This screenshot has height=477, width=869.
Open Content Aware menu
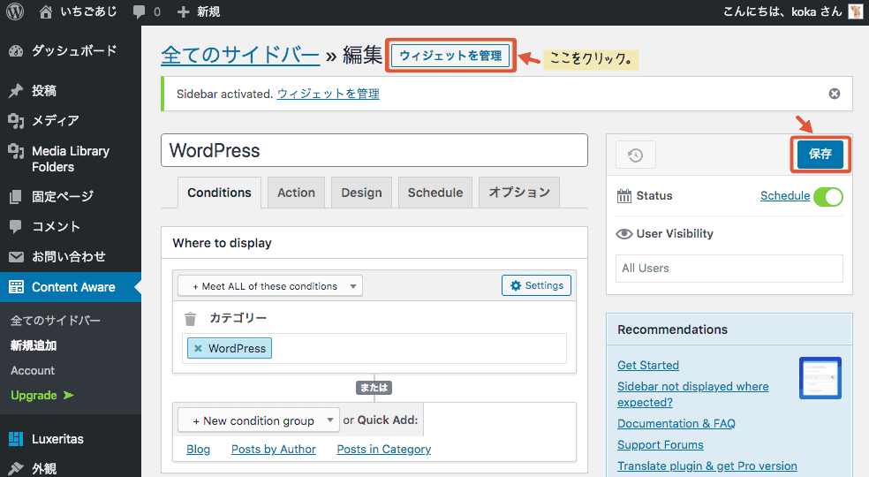[71, 287]
